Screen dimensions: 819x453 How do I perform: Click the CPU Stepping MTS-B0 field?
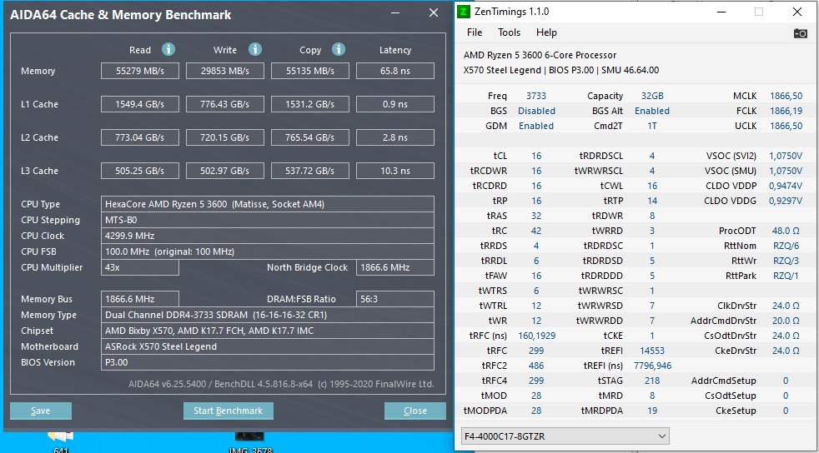tap(268, 220)
